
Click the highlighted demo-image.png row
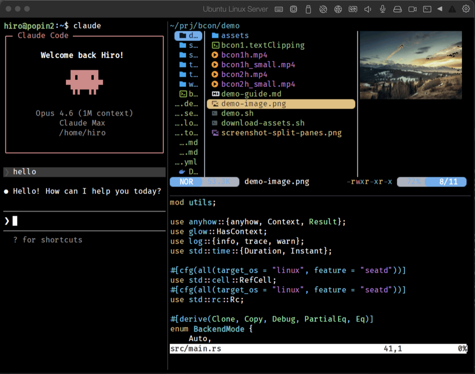(x=281, y=104)
